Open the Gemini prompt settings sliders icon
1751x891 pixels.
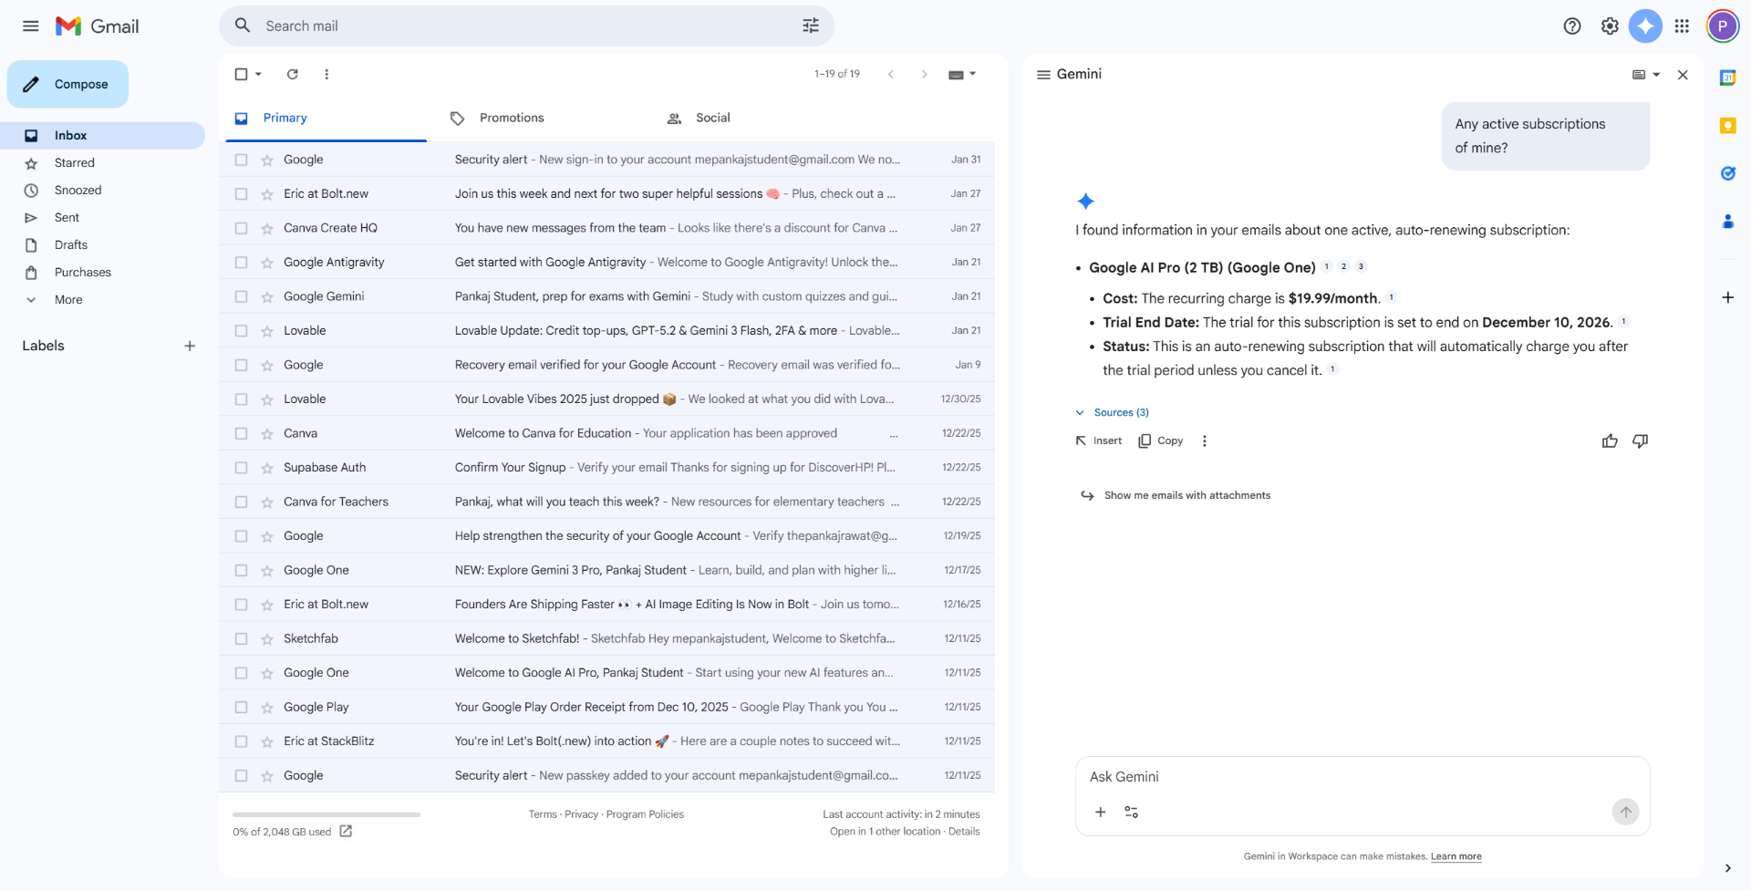click(x=1131, y=812)
